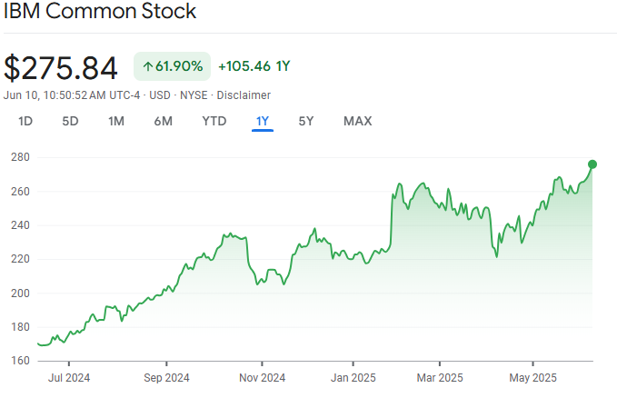Click the +105.46 1Y change text
Screen dimensions: 617x398
(254, 66)
